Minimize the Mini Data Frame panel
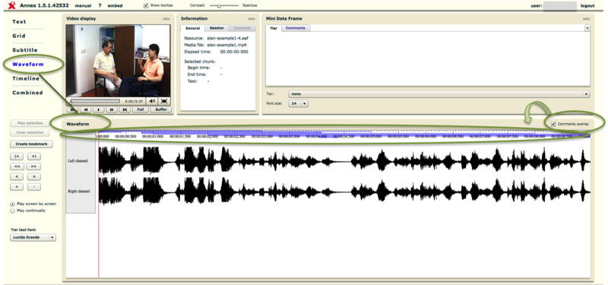This screenshot has width=608, height=285. (x=586, y=18)
